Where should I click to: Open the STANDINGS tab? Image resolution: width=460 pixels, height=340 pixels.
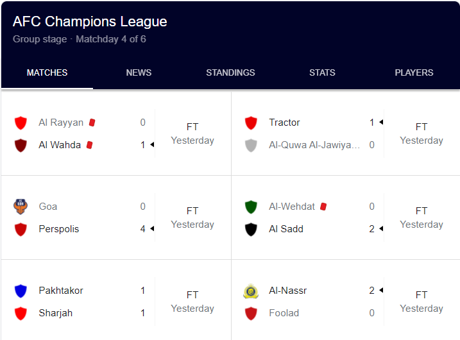tap(230, 72)
